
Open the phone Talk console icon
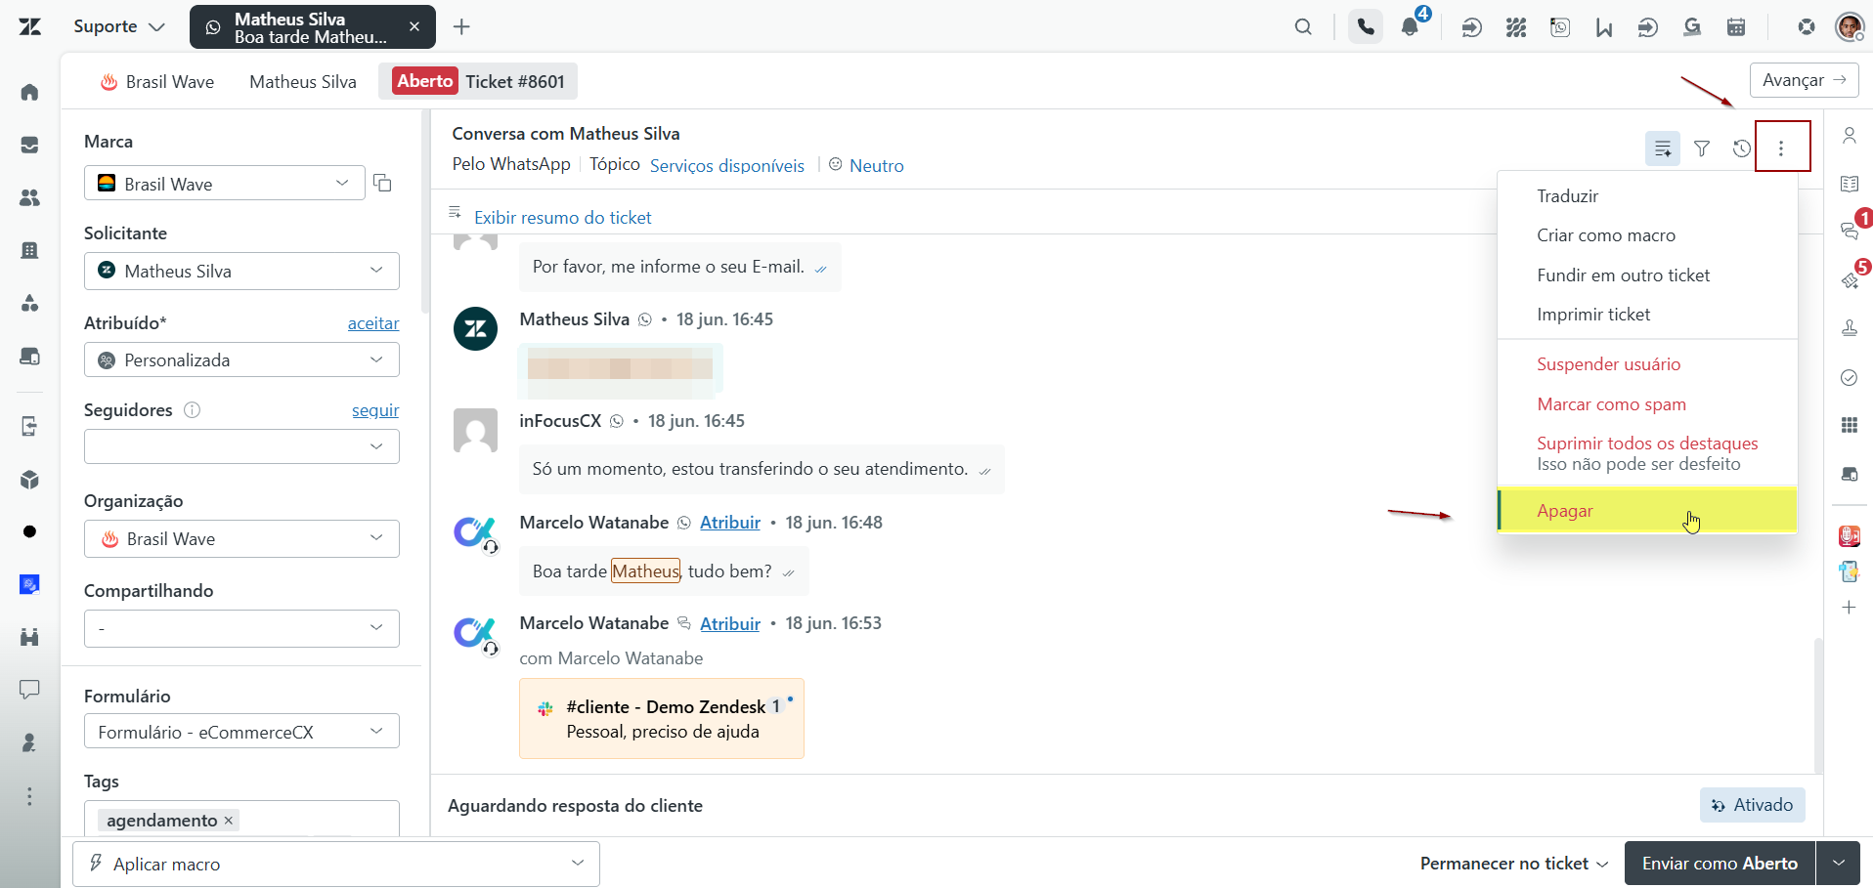(1366, 27)
